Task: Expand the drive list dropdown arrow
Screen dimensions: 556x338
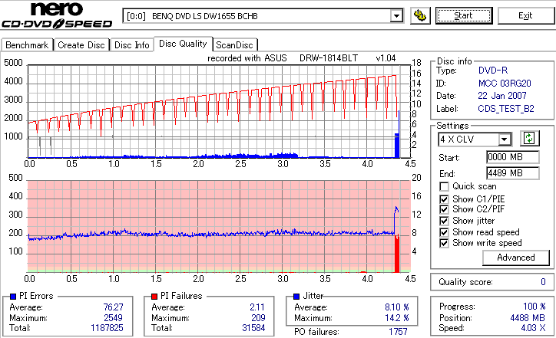Action: pyautogui.click(x=396, y=16)
